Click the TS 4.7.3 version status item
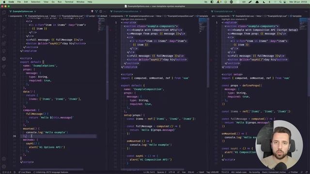 click(225, 172)
